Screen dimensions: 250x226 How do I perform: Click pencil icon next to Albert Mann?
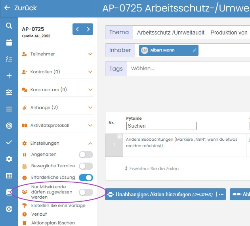pyautogui.click(x=194, y=50)
